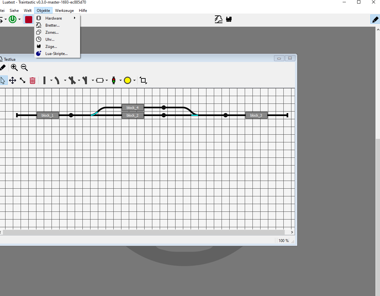The height and width of the screenshot is (296, 380).
Task: Choose Züge... in the Objekte menu
Action: coord(51,47)
